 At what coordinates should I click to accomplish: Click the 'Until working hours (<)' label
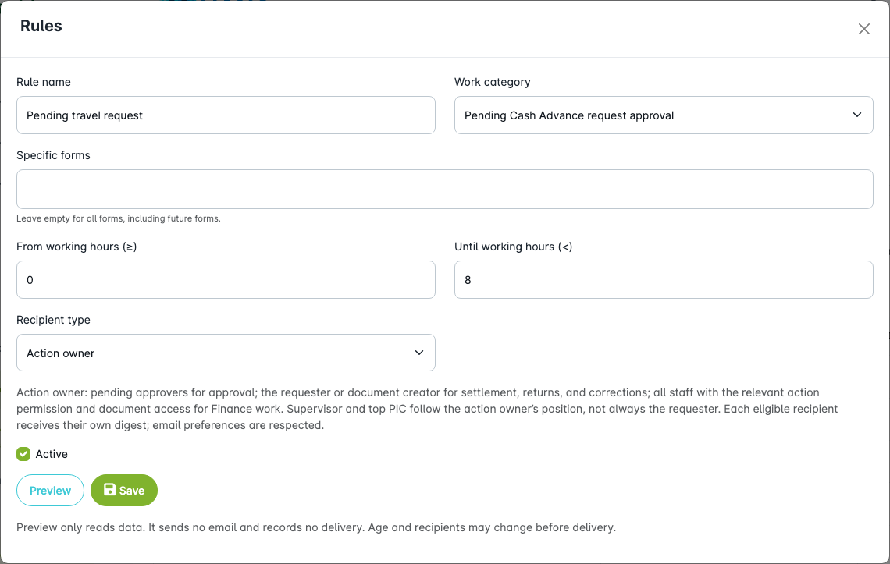pyautogui.click(x=513, y=247)
